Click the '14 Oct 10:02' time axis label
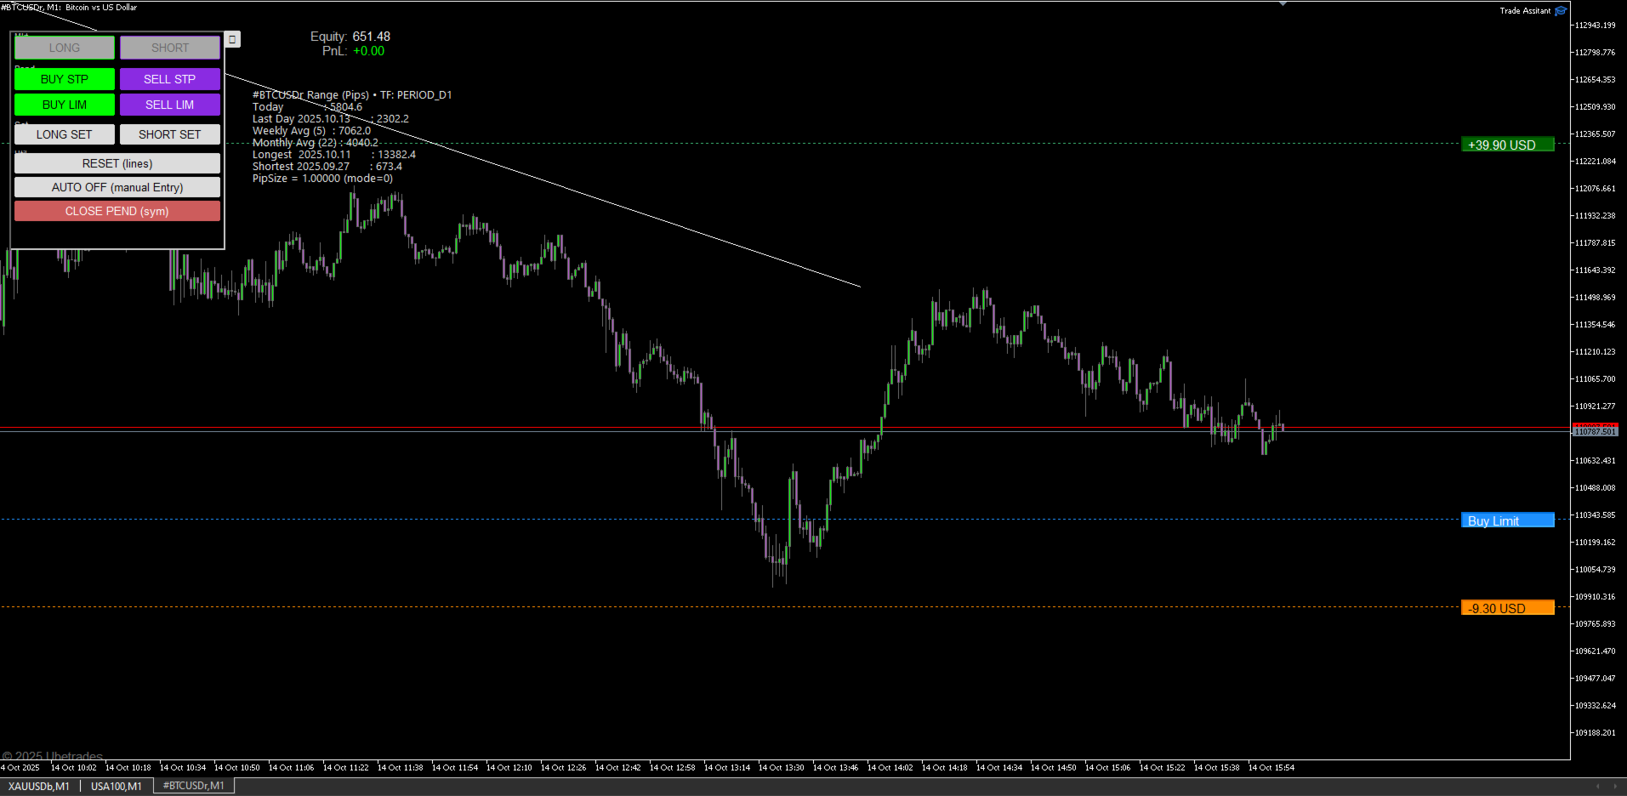1627x796 pixels. (74, 768)
